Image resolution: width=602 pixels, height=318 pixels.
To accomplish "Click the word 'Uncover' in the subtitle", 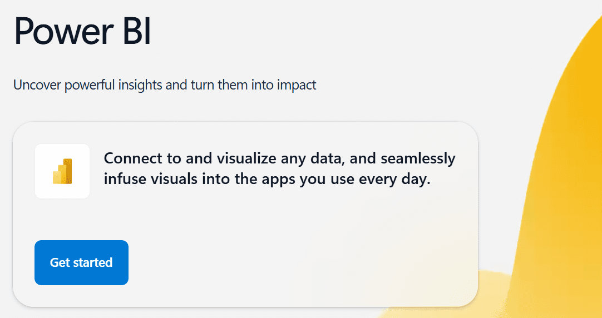I will tap(37, 85).
